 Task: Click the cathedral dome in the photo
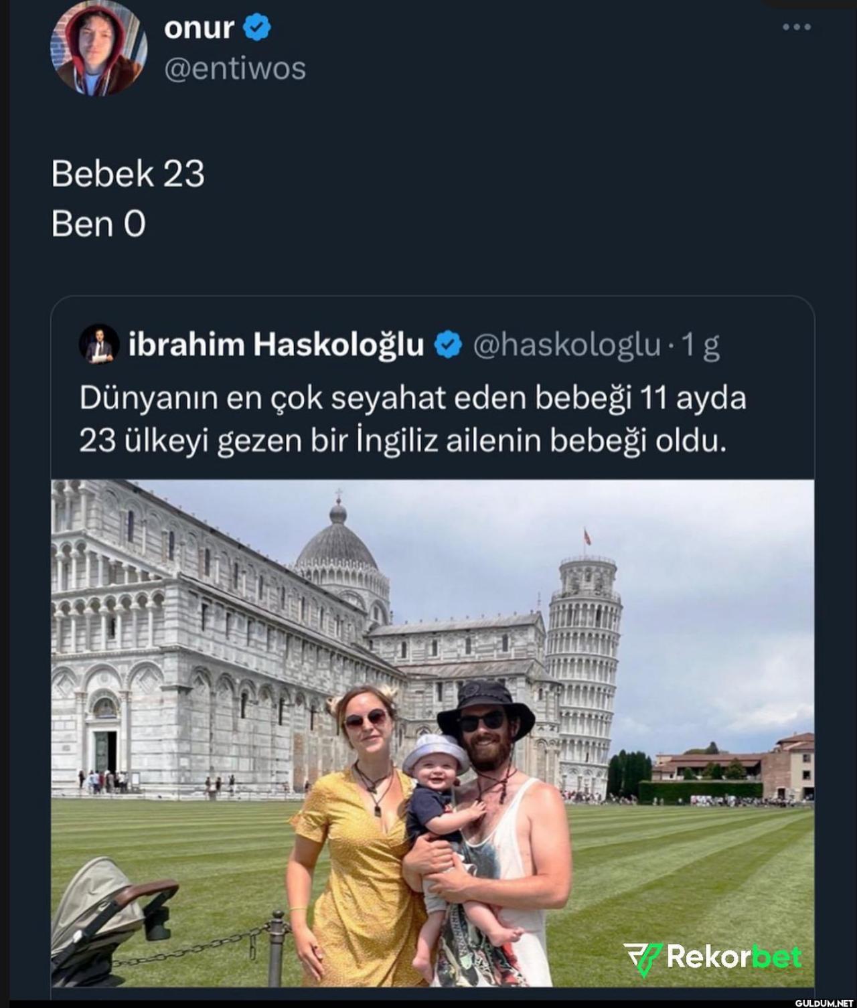click(337, 545)
